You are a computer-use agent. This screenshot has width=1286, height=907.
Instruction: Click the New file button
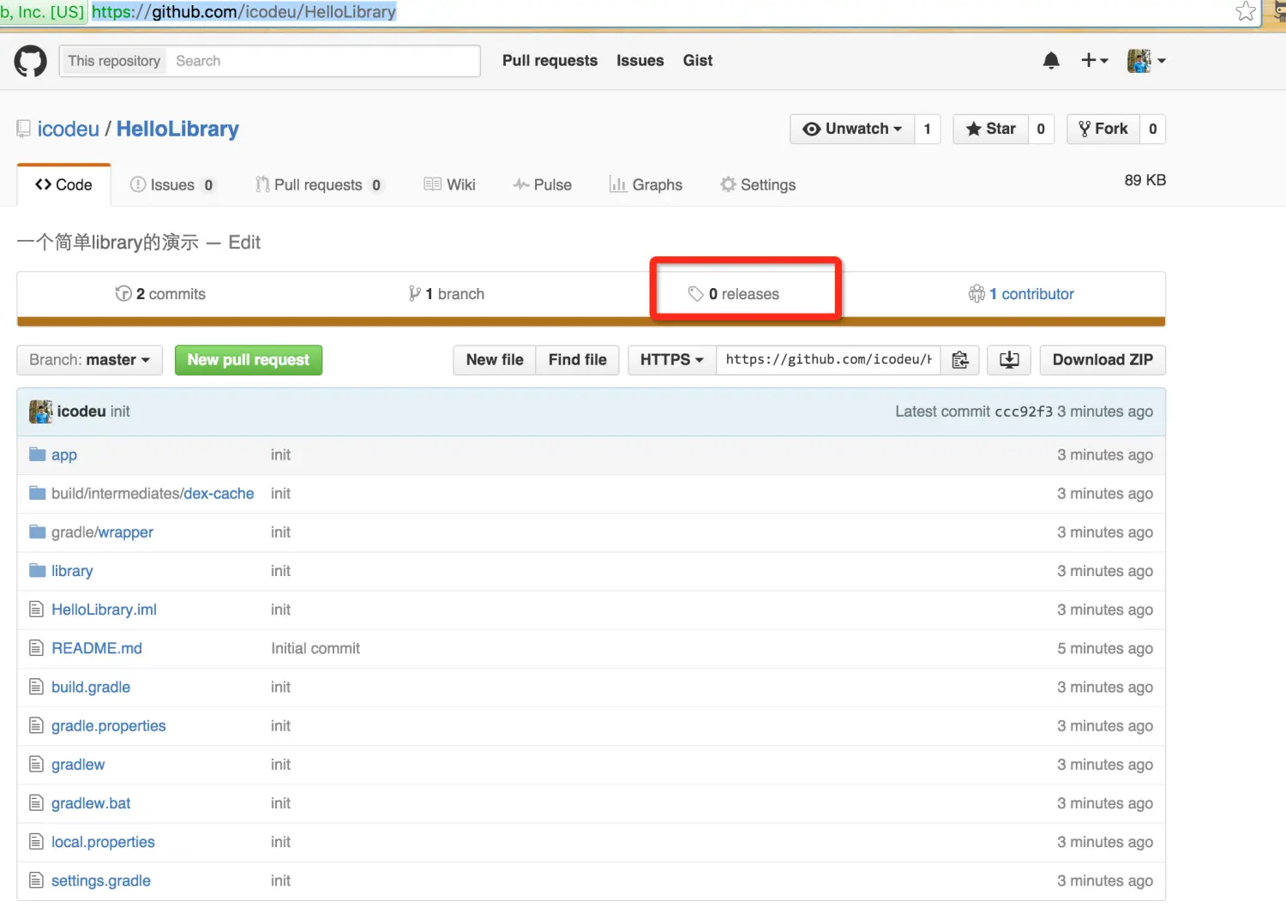coord(495,360)
